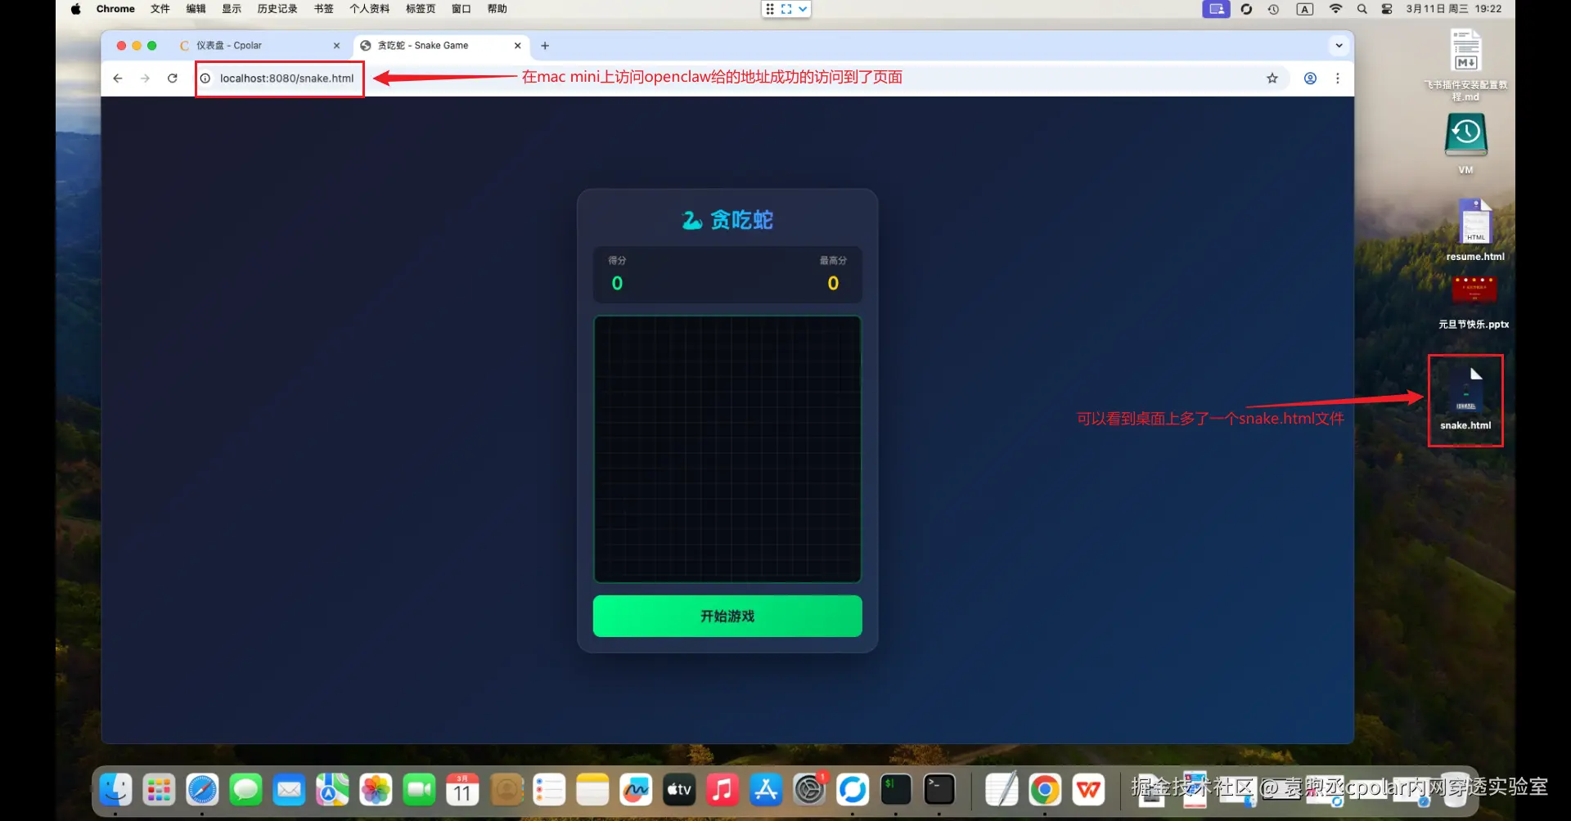This screenshot has height=821, width=1571.
Task: Select the 贪吃蛇 - Snake Game tab
Action: coord(441,46)
